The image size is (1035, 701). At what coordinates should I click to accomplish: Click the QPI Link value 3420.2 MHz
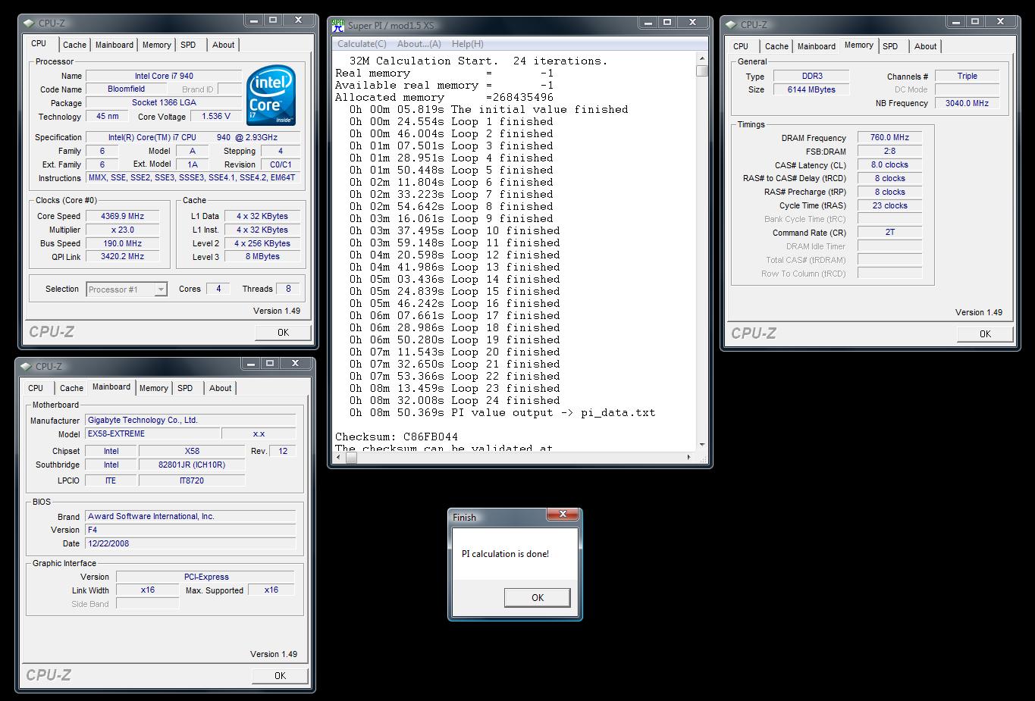coord(123,257)
